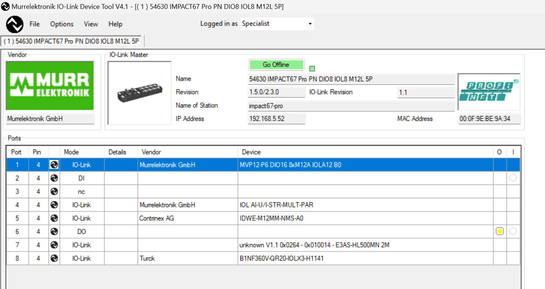The image size is (545, 289).
Task: Click the Revision field 1.5.0/2.3.0
Action: click(x=276, y=92)
